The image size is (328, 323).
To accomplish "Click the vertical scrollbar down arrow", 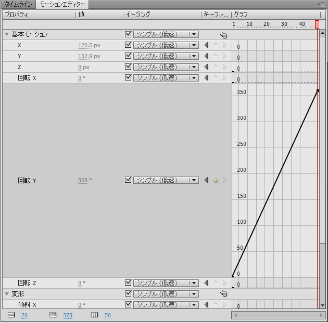I will coord(322,305).
